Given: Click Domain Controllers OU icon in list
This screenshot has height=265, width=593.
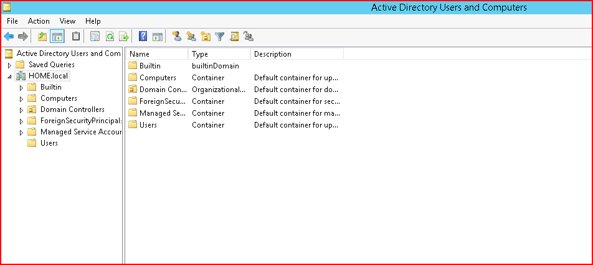Looking at the screenshot, I should click(132, 90).
